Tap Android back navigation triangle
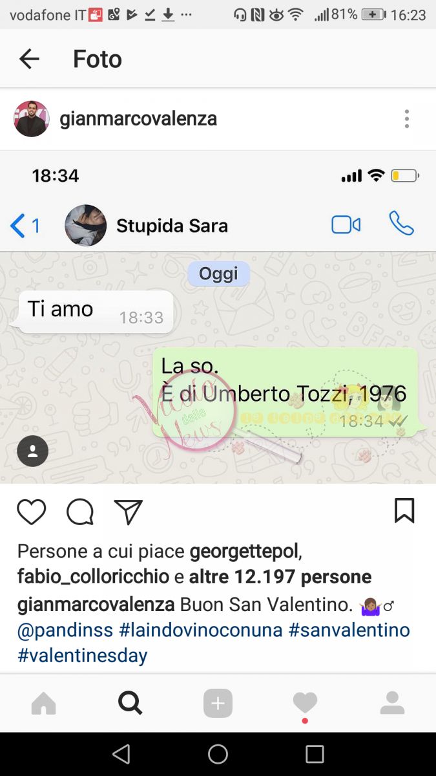Image resolution: width=436 pixels, height=776 pixels. 121,754
